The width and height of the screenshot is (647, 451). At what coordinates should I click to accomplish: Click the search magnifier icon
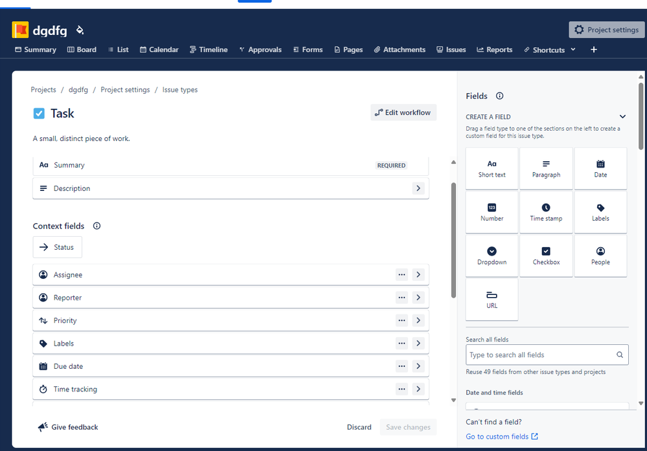click(x=620, y=355)
